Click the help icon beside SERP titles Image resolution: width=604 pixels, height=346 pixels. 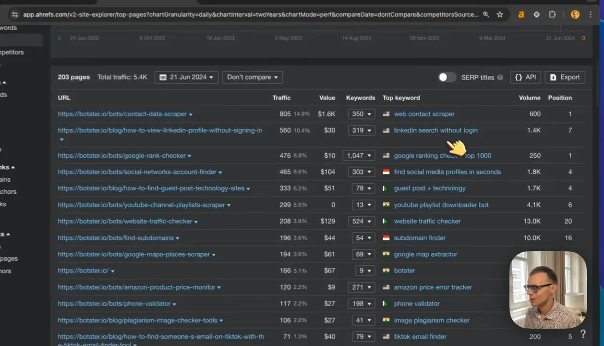500,77
